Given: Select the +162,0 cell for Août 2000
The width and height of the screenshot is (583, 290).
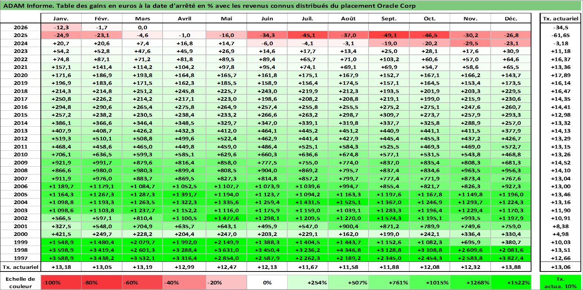Looking at the screenshot, I should (348, 234).
